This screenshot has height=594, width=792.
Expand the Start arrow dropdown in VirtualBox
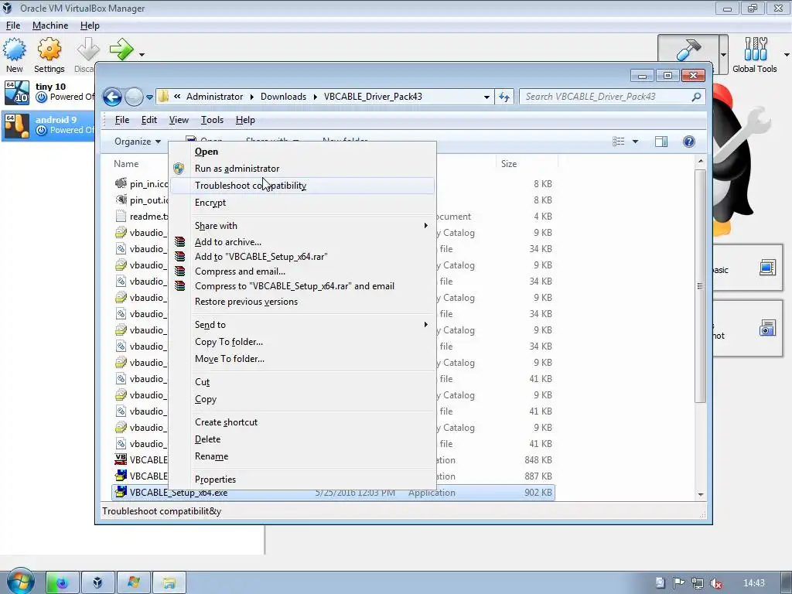(142, 55)
